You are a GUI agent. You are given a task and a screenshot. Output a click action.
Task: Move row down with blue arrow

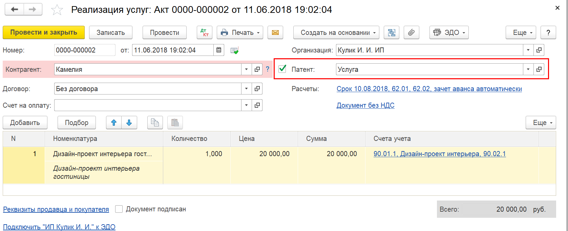129,123
